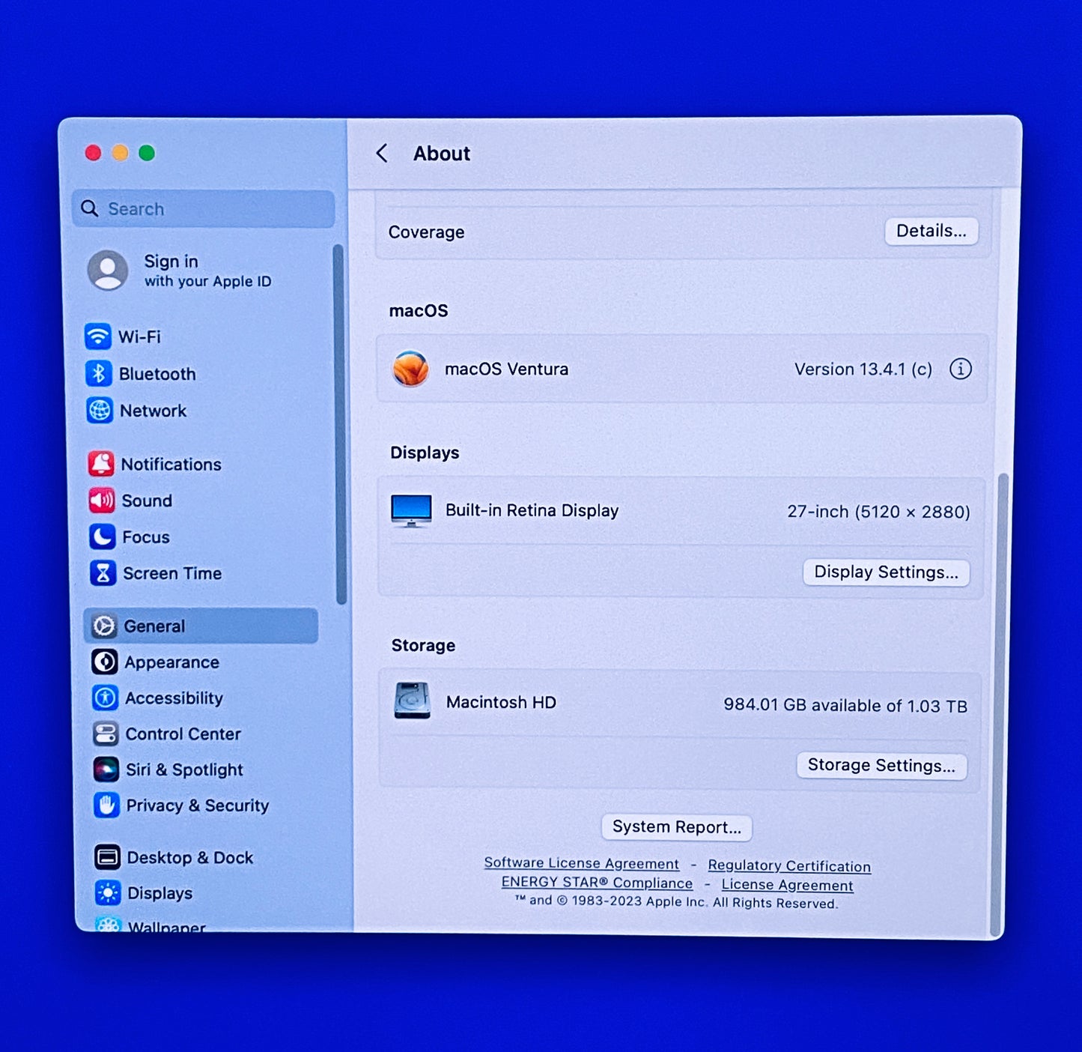
Task: Select Siri & Spotlight label in sidebar
Action: [x=184, y=770]
